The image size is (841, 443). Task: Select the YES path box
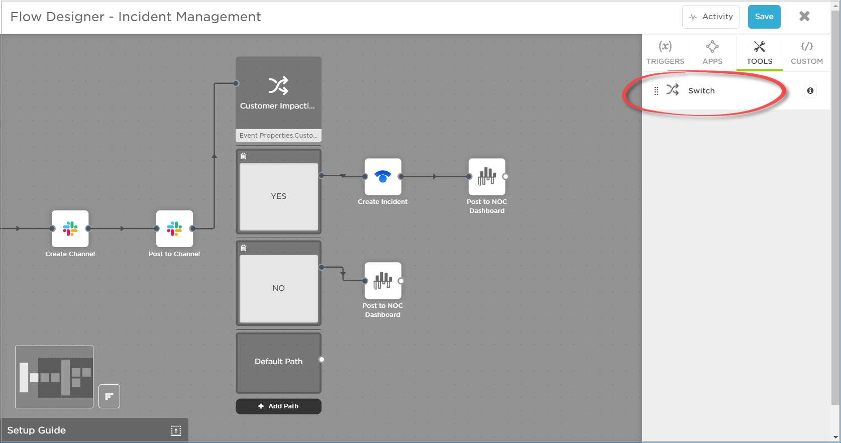[x=279, y=196]
